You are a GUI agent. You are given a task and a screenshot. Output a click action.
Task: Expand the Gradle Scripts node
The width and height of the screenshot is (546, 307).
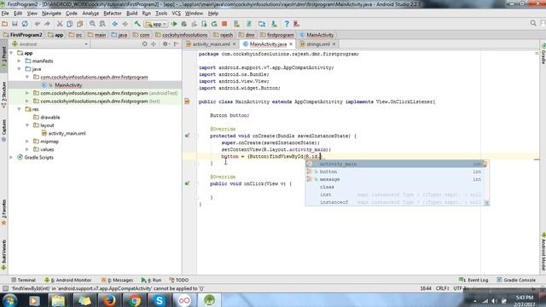click(11, 157)
